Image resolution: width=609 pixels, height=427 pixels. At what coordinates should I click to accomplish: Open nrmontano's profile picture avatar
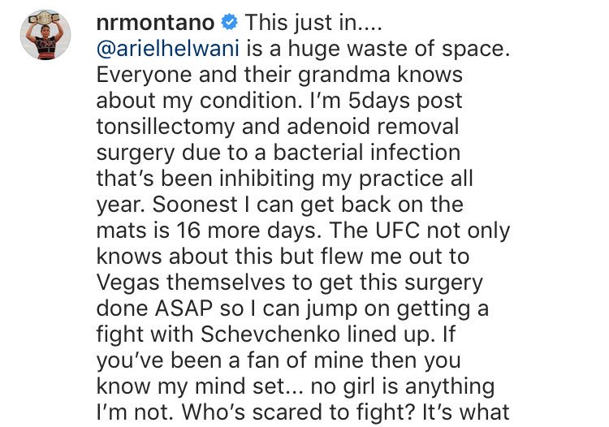pos(45,35)
